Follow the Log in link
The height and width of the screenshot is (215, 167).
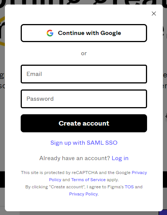point(120,158)
